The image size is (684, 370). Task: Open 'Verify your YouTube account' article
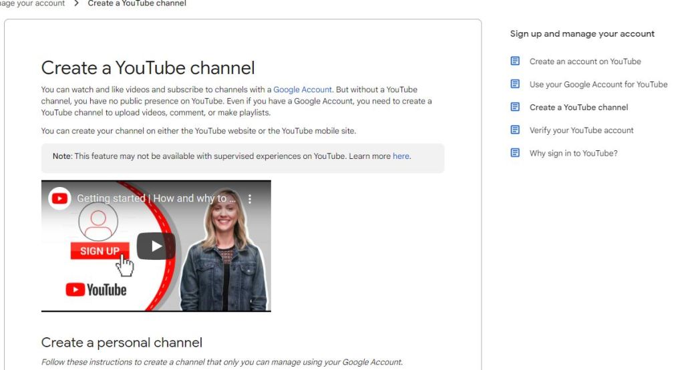point(581,130)
